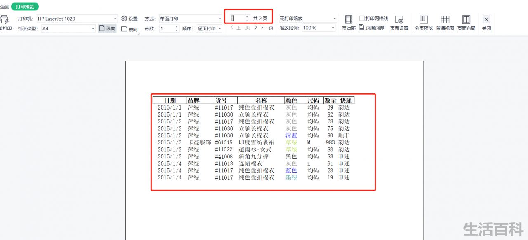Select landscape orientation 横向
Screen dimensions: 528x240
(130, 29)
